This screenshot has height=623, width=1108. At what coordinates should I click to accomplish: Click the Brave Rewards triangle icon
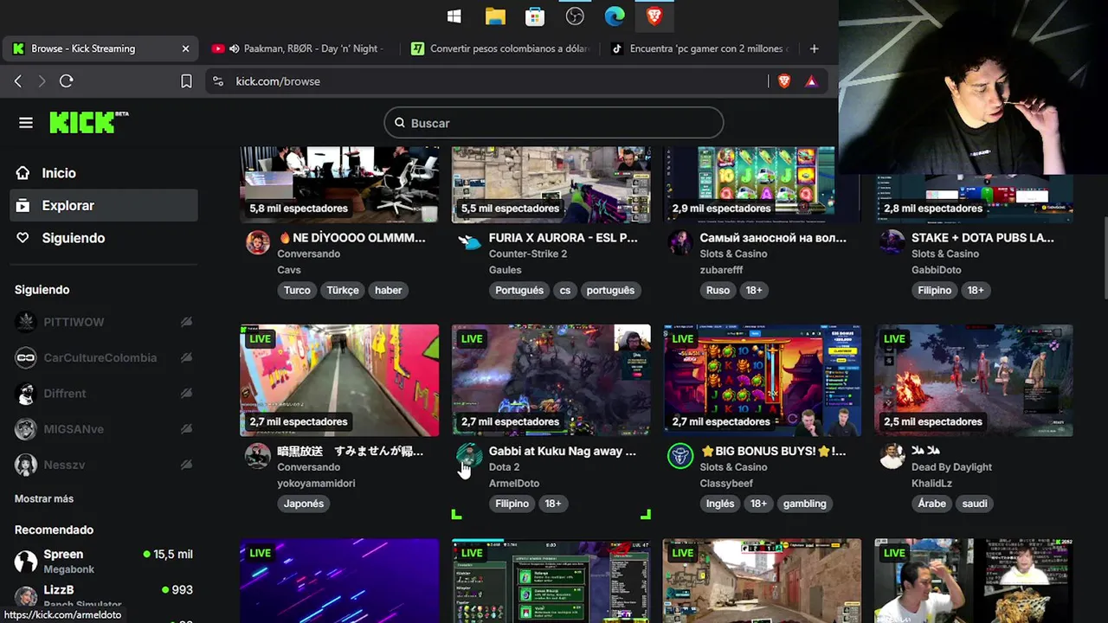coord(811,81)
